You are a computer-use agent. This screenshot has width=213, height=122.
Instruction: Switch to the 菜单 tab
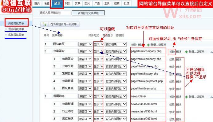tap(57, 3)
